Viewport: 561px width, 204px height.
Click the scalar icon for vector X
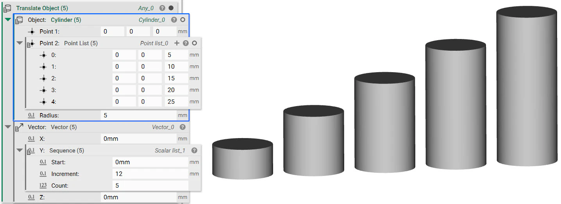[x=32, y=139]
